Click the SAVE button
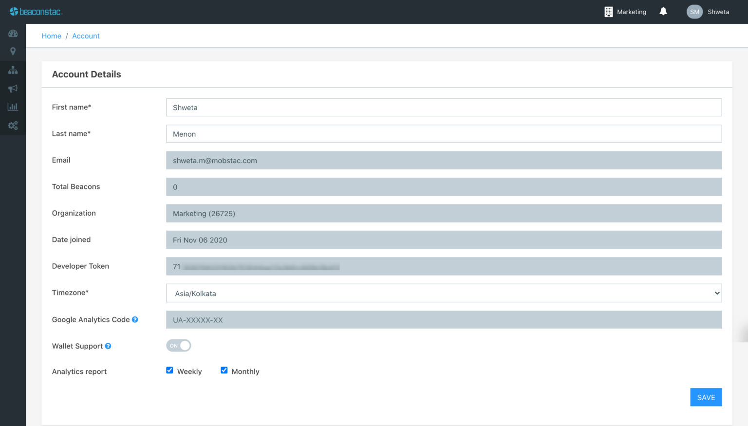 [706, 397]
